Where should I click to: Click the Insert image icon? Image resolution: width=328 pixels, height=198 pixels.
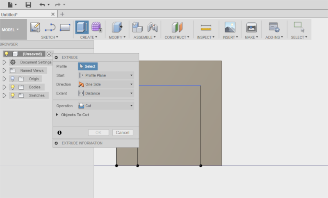coord(230,27)
